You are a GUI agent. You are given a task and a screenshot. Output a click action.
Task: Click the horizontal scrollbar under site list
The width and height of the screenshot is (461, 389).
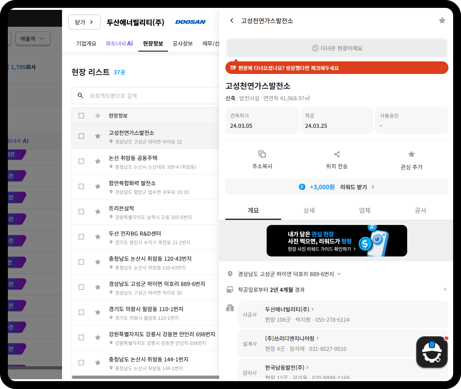146,377
